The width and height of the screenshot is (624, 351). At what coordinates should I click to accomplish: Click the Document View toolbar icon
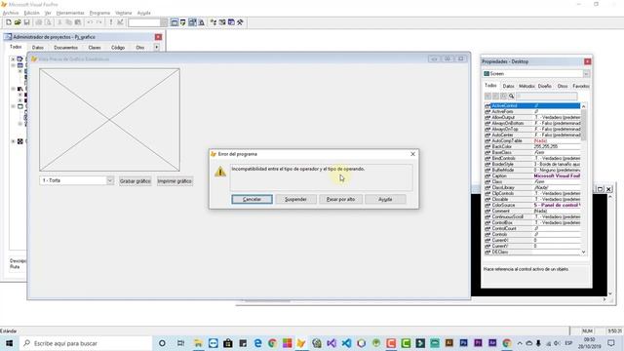[202, 22]
